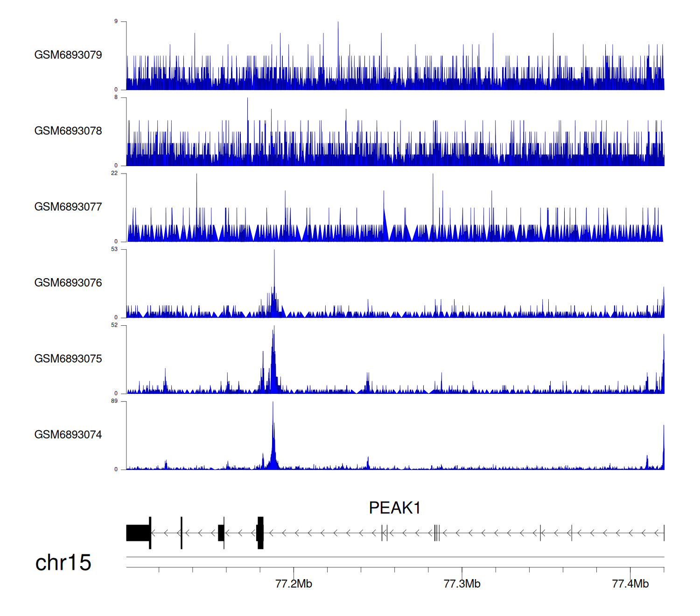The height and width of the screenshot is (616, 700).
Task: Click the PEAK1 gene name
Action: 395,508
